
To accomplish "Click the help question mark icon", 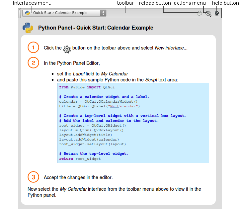I will pos(217,13).
